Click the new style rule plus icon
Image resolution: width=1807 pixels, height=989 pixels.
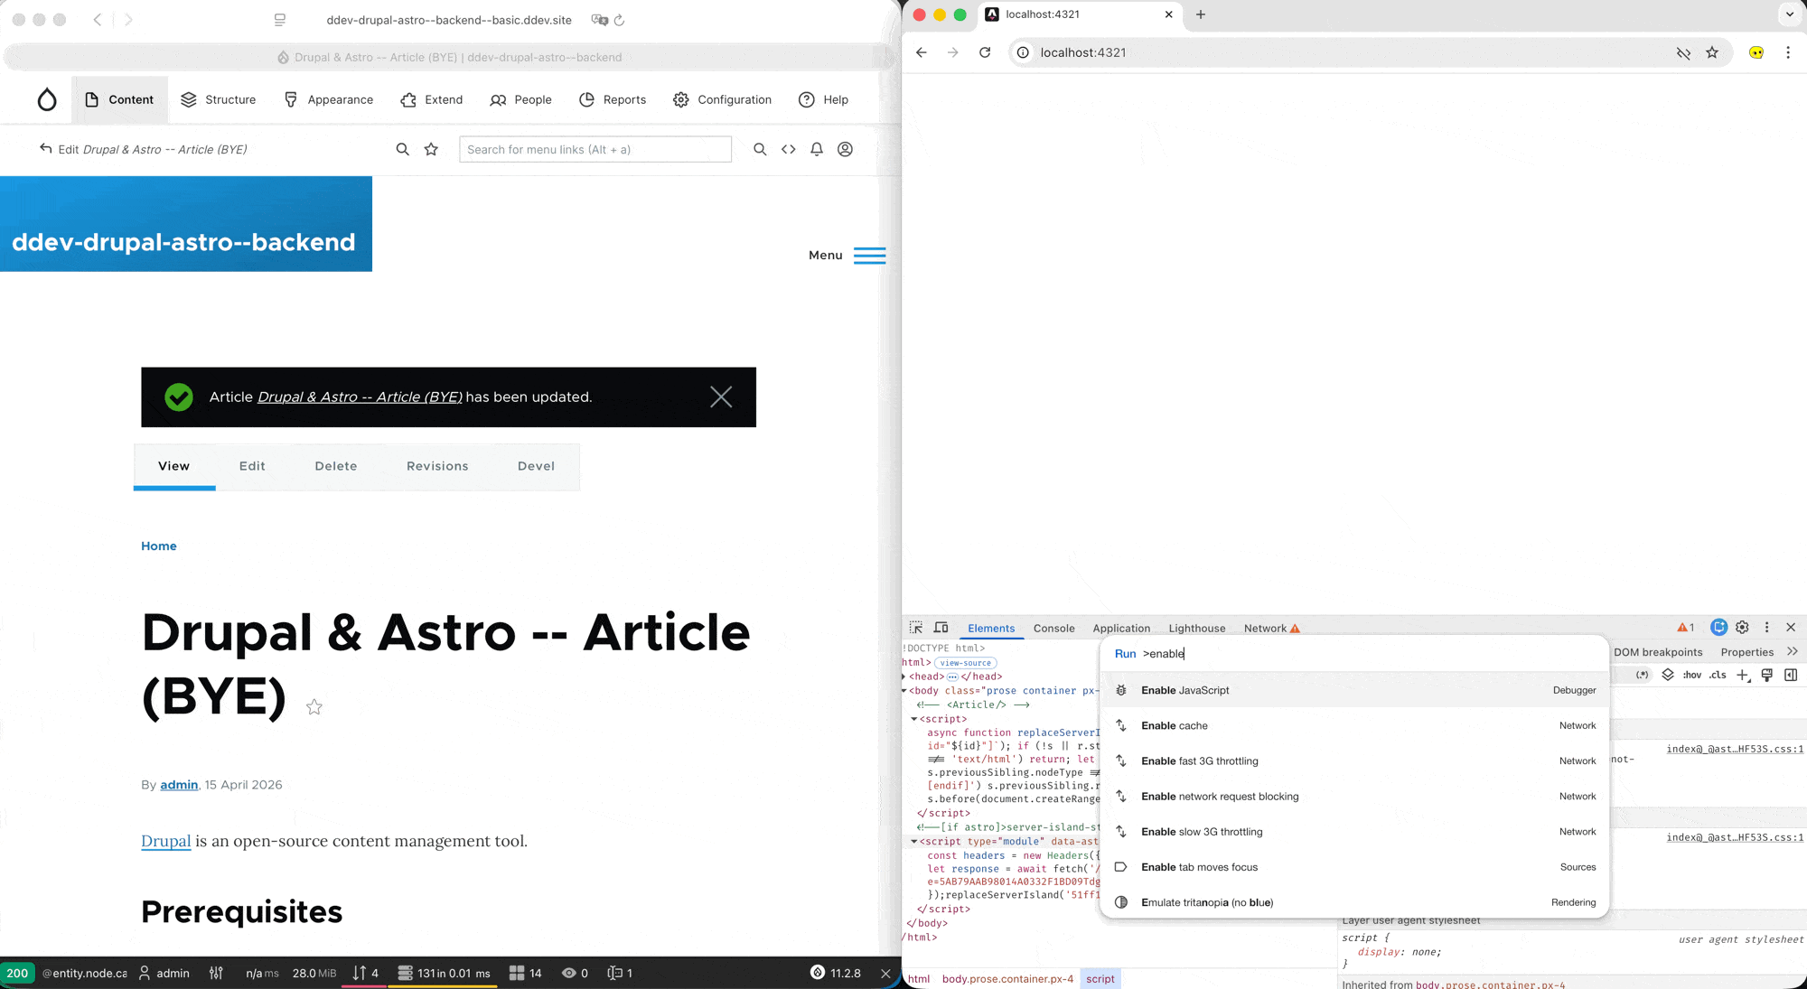click(x=1743, y=675)
